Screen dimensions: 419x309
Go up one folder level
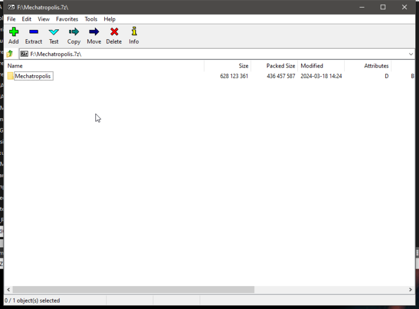10,54
